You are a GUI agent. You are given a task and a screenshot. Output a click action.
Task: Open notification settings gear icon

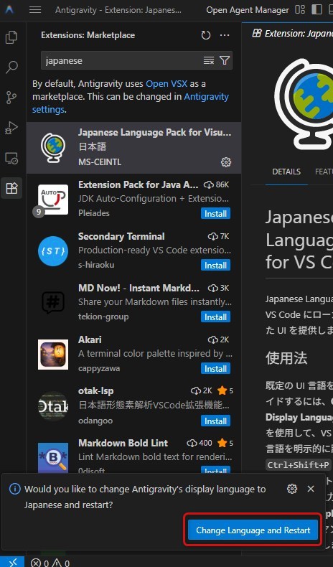coord(292,489)
